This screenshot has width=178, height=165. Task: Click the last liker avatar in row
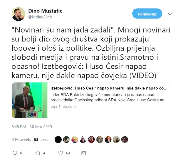(124, 140)
